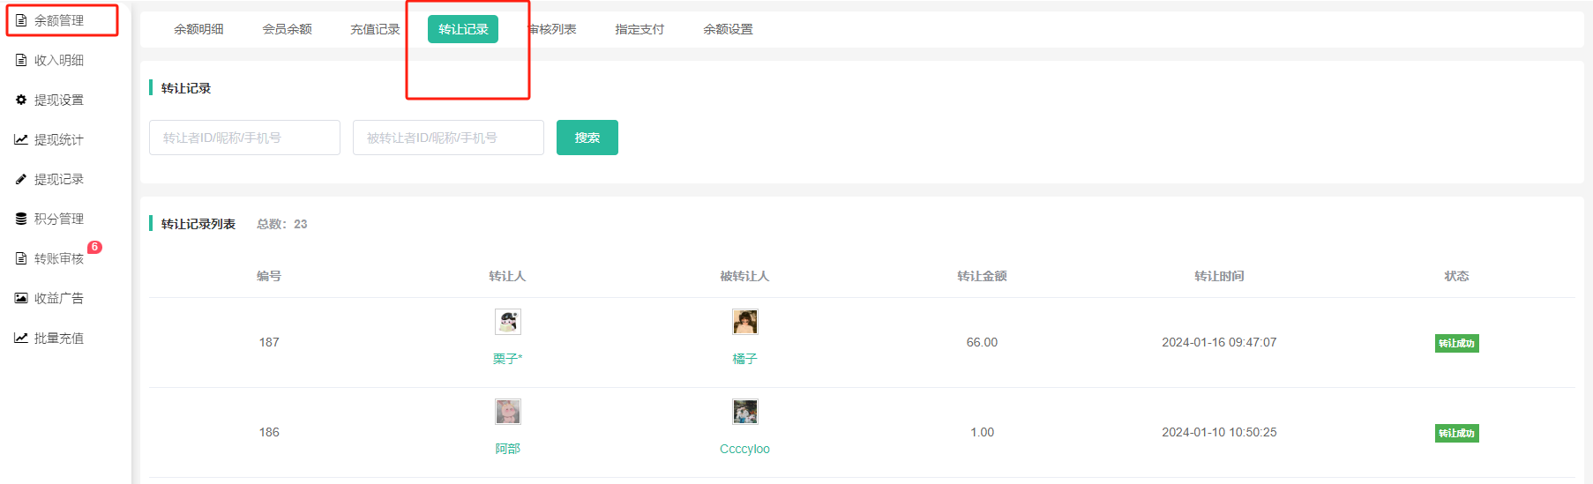Focus the 转让者ID/昵称/手机号 input field
The height and width of the screenshot is (484, 1593).
(x=244, y=138)
